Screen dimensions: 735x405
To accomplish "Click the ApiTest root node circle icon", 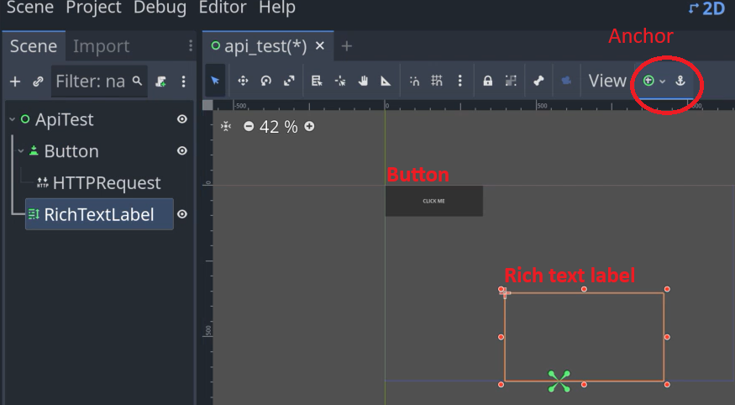I will click(x=25, y=119).
